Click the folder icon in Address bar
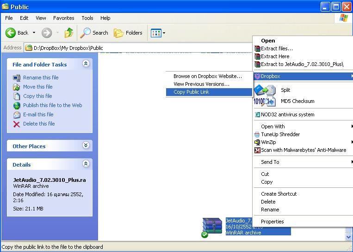Viewport: 353px width, 252px height. pos(29,48)
